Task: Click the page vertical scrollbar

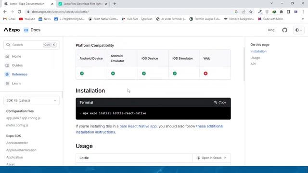Action: click(x=244, y=64)
